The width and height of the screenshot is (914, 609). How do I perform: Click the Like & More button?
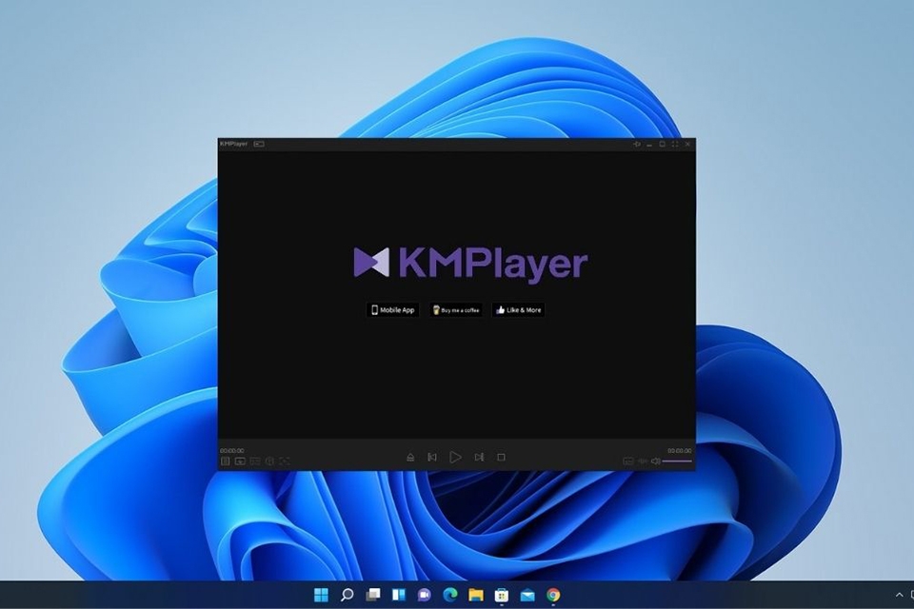[x=518, y=310]
